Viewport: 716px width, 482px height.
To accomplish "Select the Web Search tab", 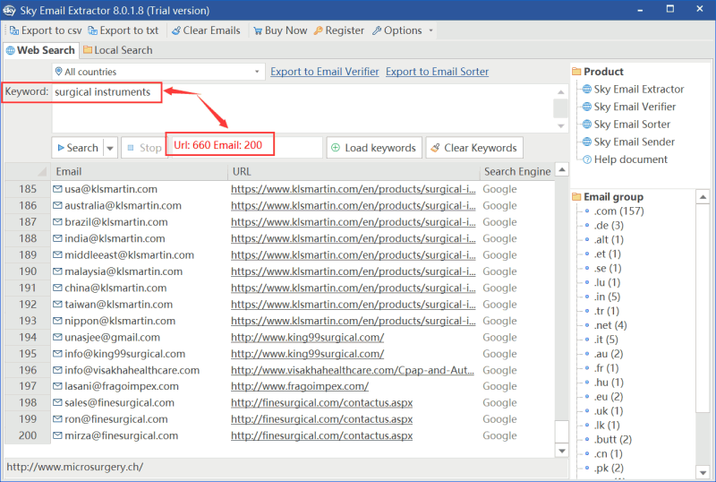I will tap(40, 50).
